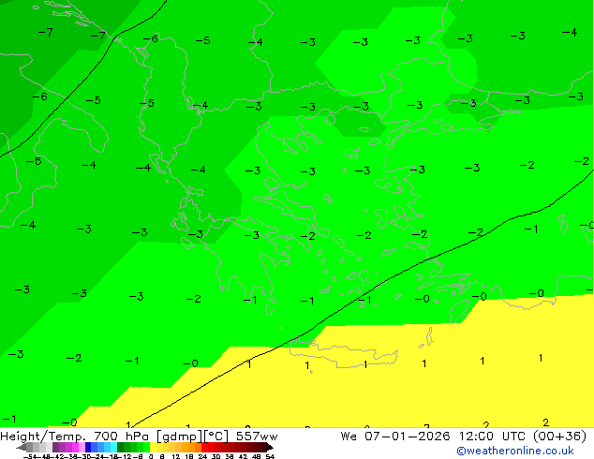Select the darkest green legend swatch
The width and height of the screenshot is (594, 459).
pos(120,447)
